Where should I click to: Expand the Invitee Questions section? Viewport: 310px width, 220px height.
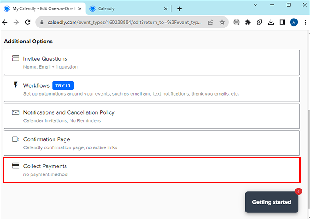[x=152, y=62]
